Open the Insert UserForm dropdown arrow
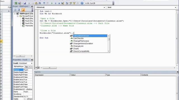179x100 pixels. click(22, 3)
